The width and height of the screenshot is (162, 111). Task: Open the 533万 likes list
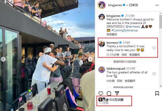click(116, 100)
